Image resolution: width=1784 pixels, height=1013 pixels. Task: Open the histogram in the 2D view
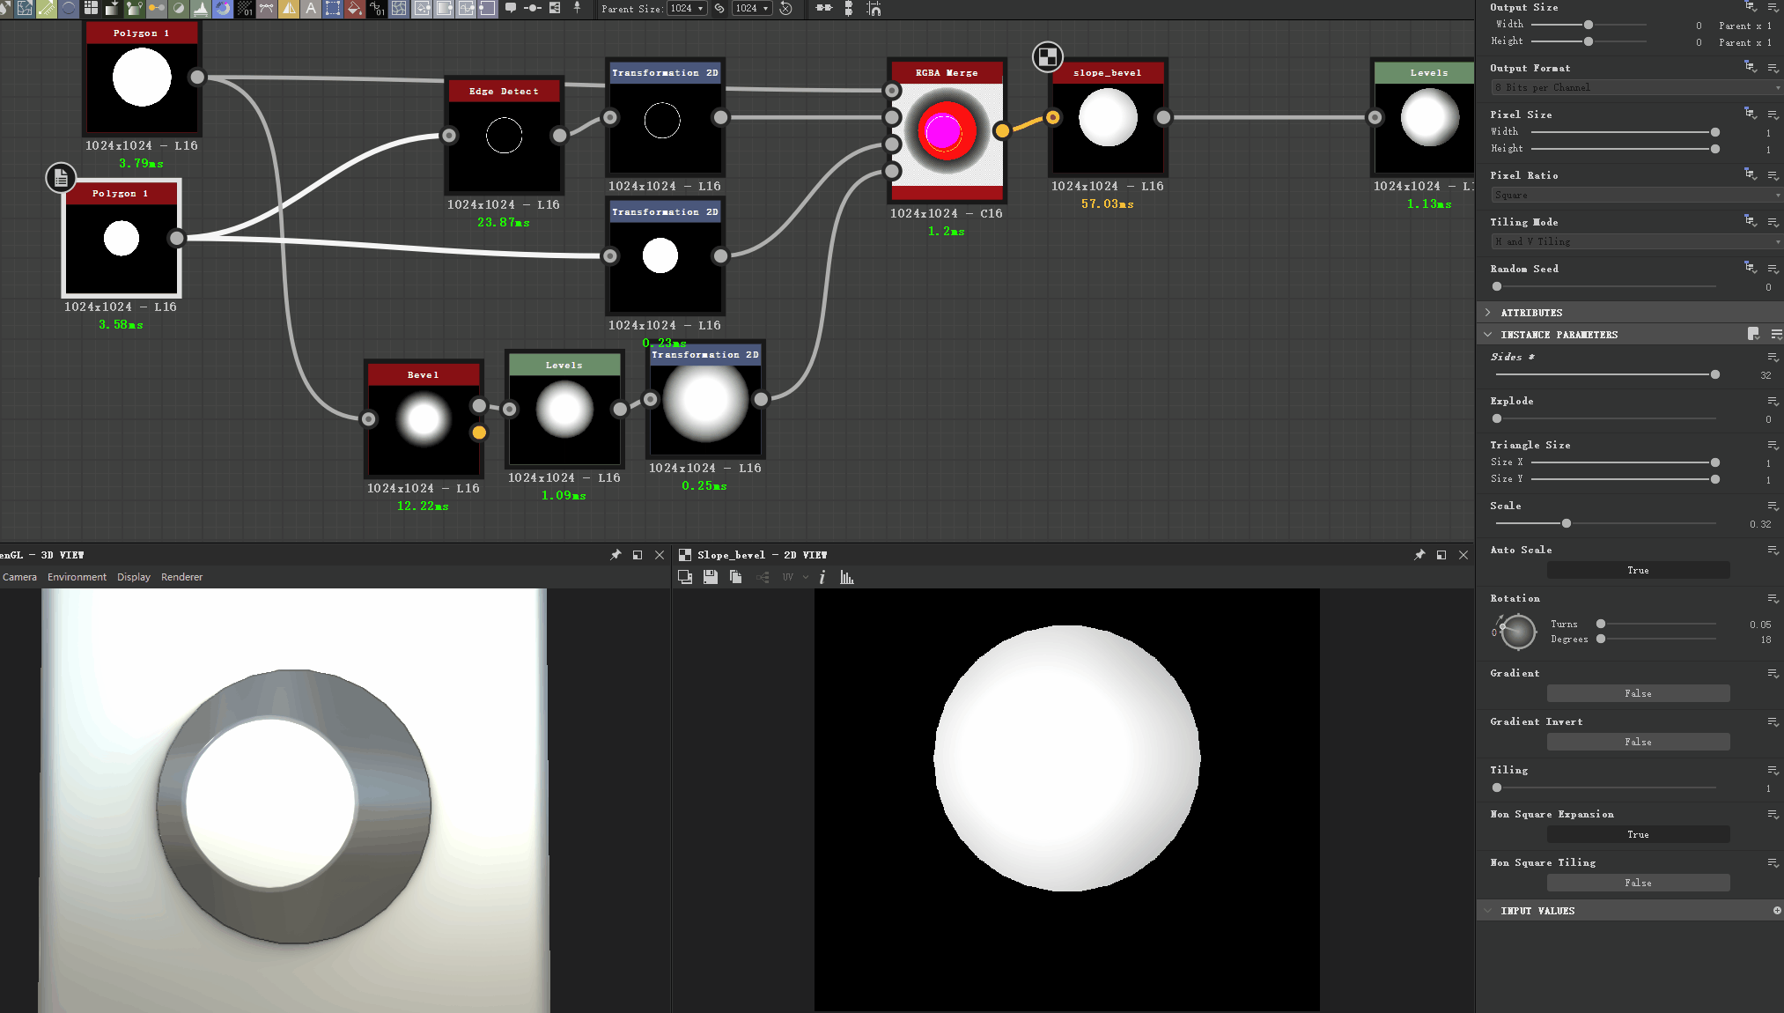coord(846,577)
